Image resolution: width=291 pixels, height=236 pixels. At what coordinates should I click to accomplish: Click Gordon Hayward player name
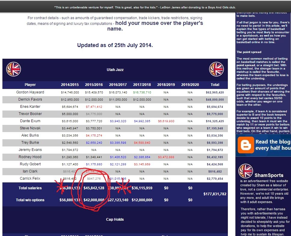30,92
